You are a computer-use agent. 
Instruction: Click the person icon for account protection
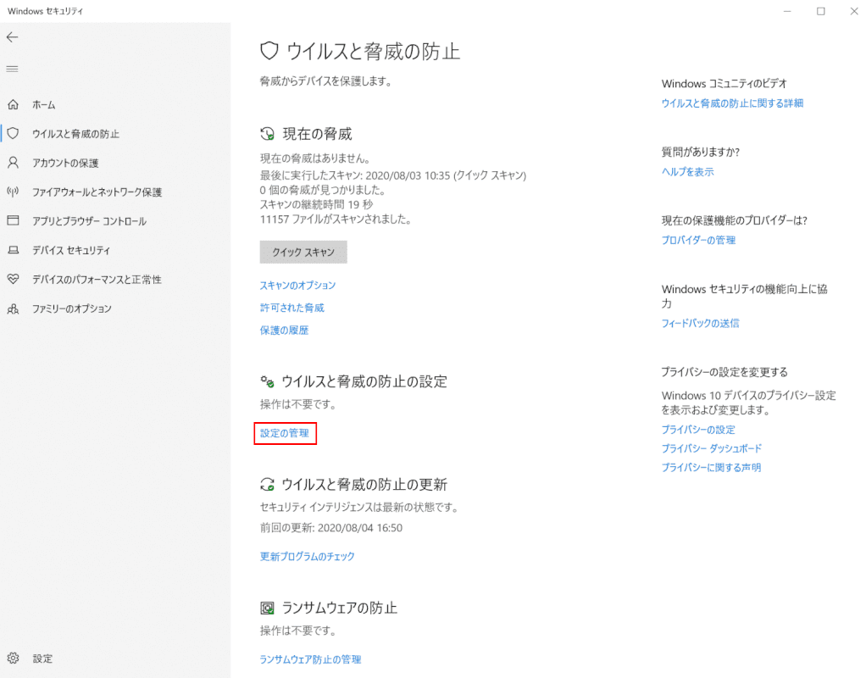14,163
